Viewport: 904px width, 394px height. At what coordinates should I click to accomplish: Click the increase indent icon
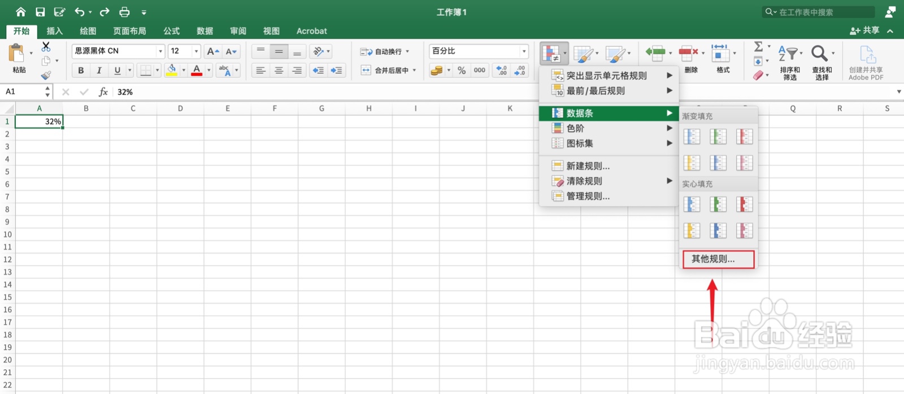(x=337, y=70)
